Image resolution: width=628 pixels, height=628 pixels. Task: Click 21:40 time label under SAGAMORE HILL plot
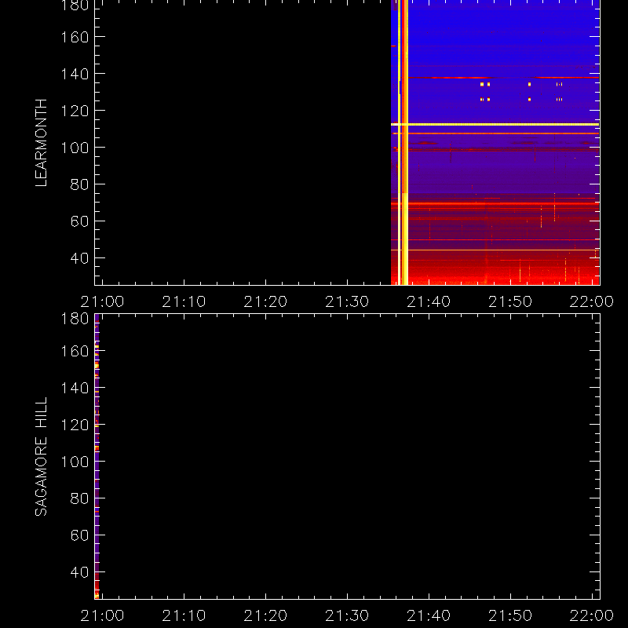point(429,615)
